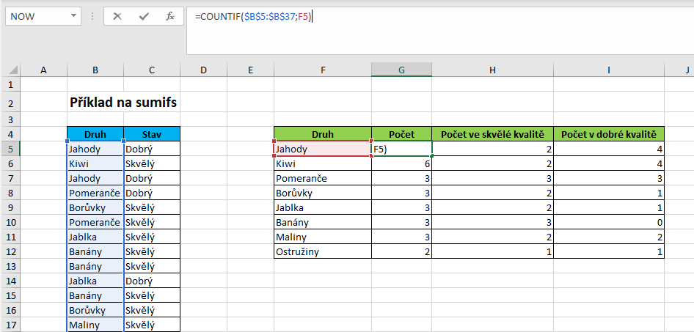Click inside the Name Box showing NOW
This screenshot has width=694, height=332.
[x=38, y=17]
